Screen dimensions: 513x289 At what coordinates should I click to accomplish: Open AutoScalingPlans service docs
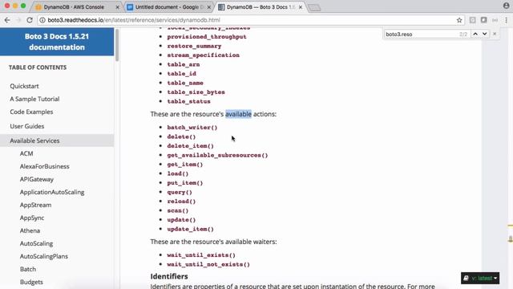click(x=44, y=256)
